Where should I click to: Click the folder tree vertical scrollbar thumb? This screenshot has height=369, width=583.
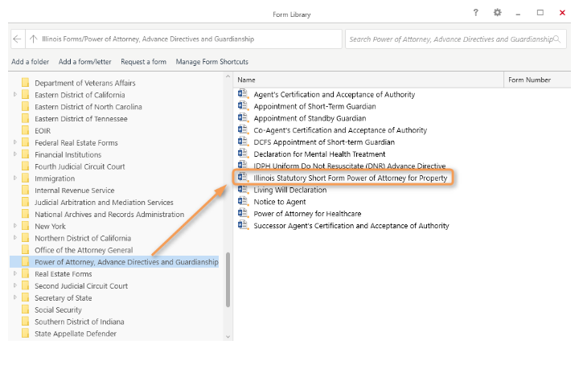[x=228, y=280]
